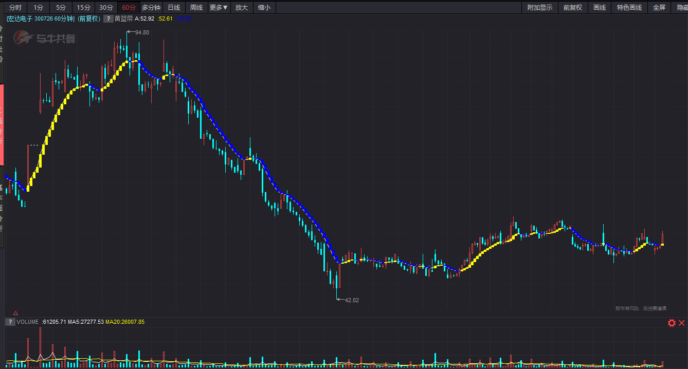Click the small red triangle marker
Viewport: 688px width, 369px height.
[x=15, y=312]
